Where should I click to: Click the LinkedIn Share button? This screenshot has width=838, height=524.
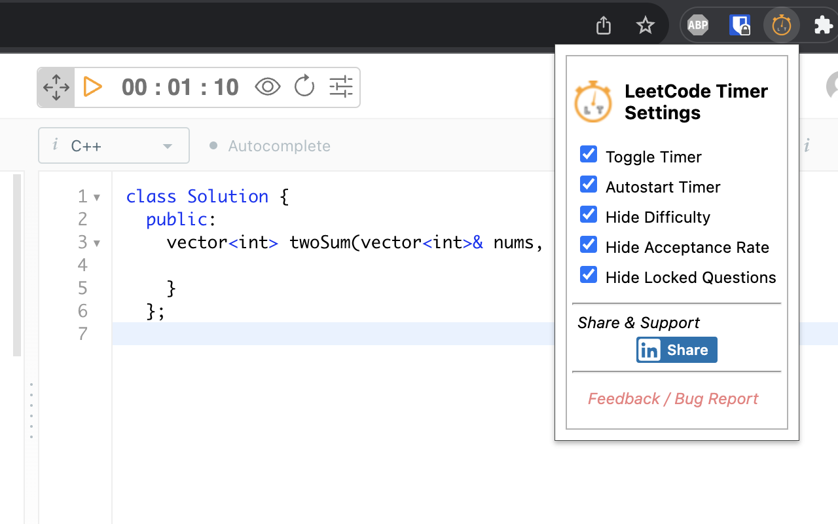point(677,350)
